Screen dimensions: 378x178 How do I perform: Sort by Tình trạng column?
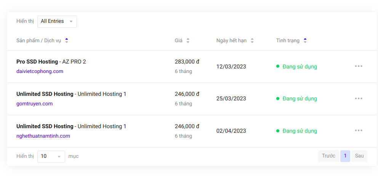point(305,41)
